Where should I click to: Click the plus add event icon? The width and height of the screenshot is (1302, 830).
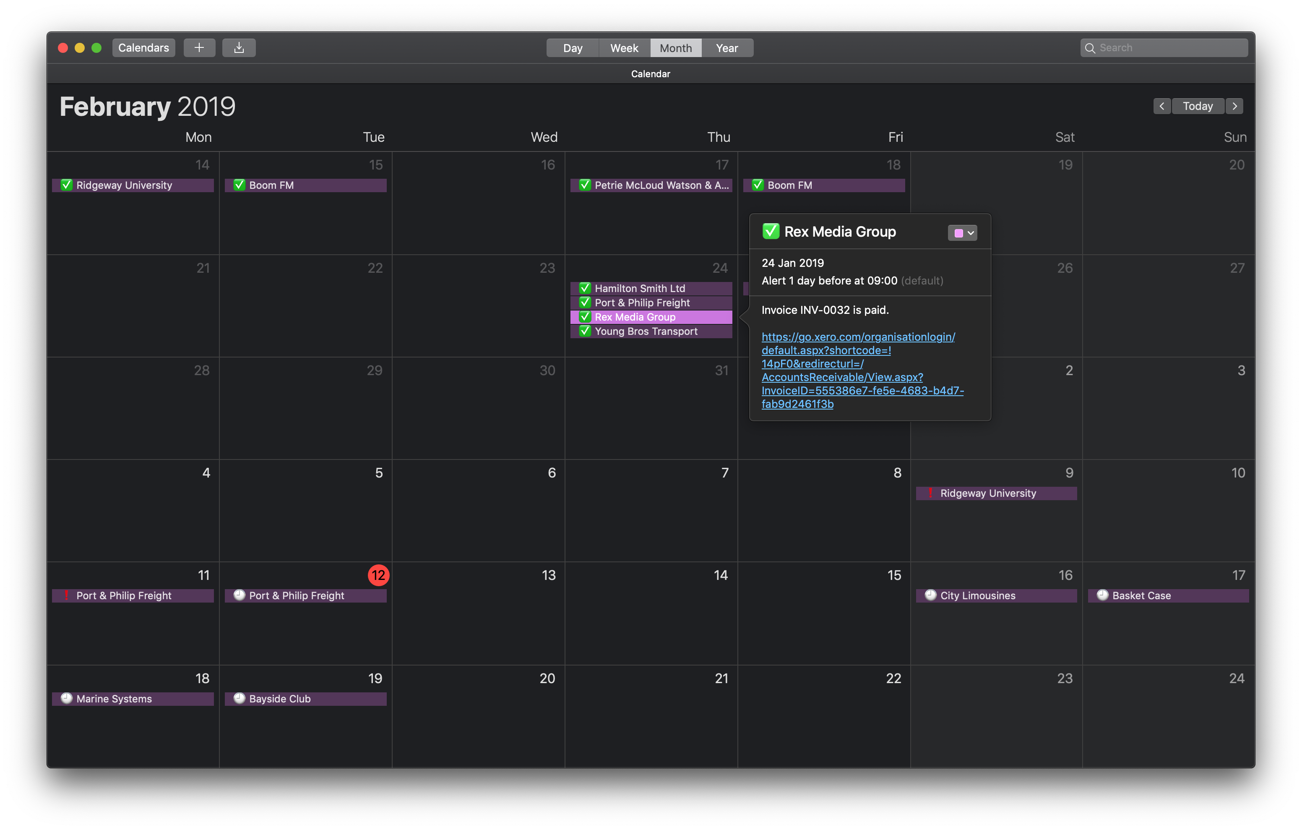pyautogui.click(x=199, y=47)
